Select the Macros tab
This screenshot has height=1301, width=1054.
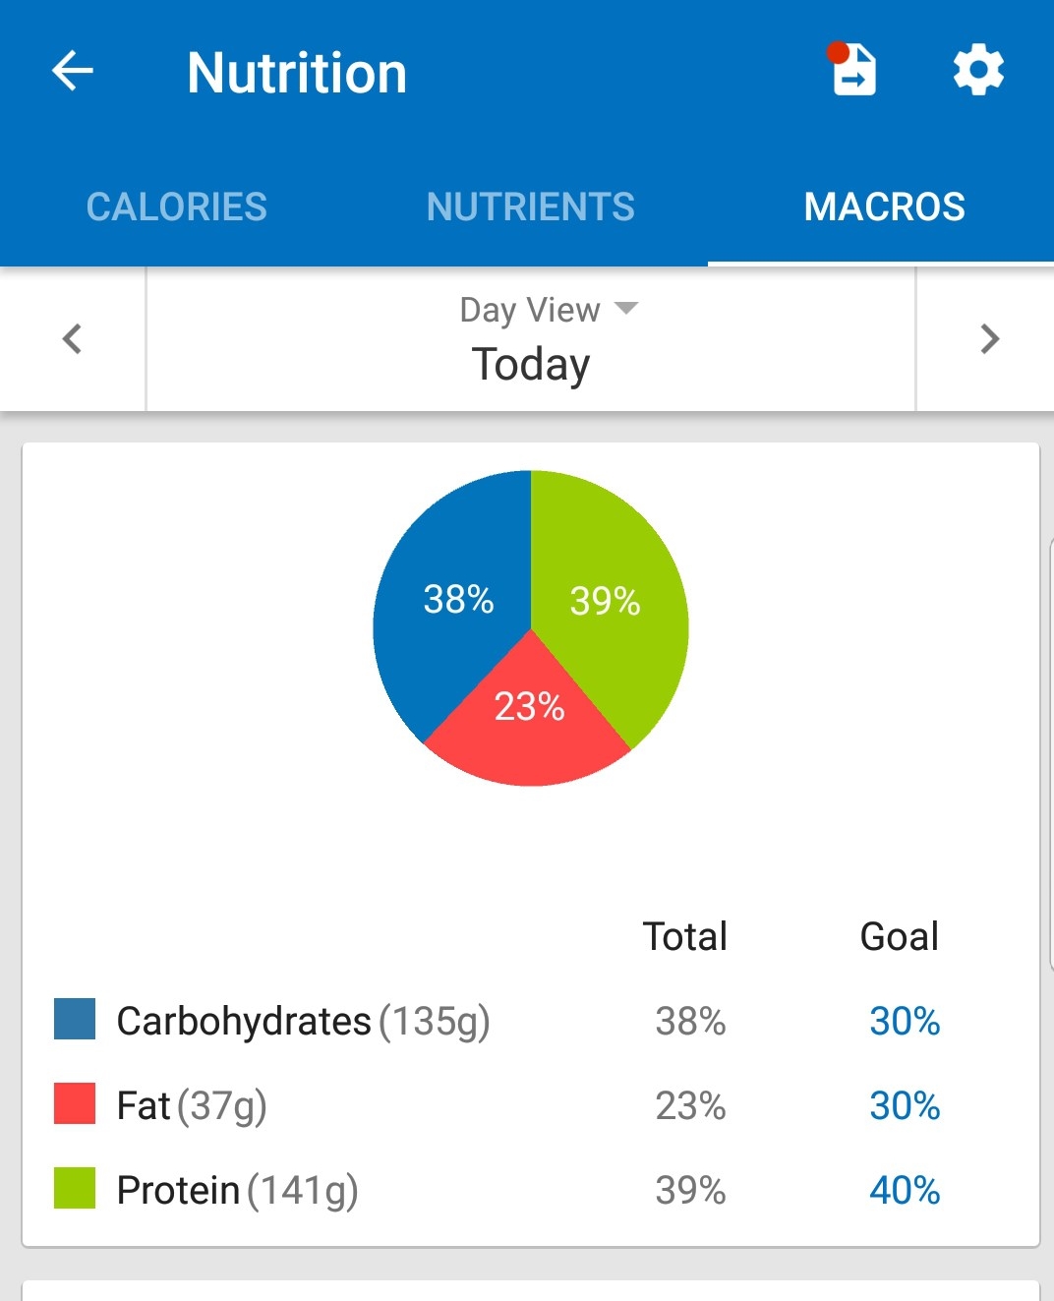click(884, 207)
